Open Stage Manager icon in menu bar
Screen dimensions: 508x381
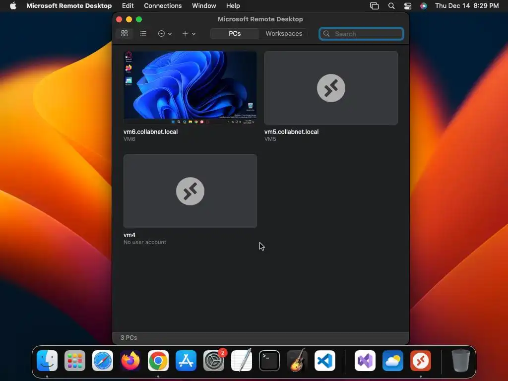coord(374,5)
